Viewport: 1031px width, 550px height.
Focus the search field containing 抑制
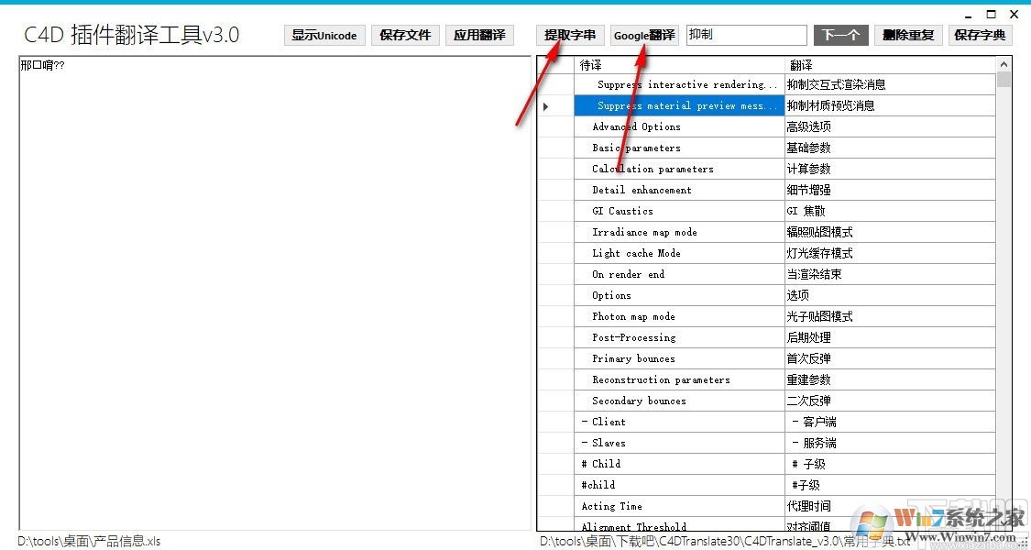pyautogui.click(x=746, y=36)
